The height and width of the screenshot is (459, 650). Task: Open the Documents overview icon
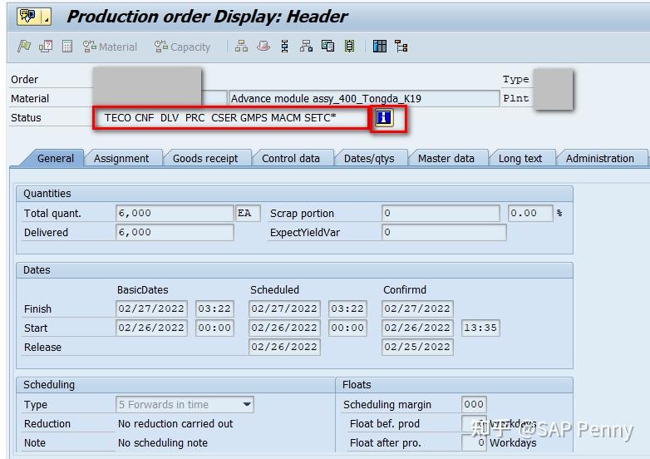(327, 46)
